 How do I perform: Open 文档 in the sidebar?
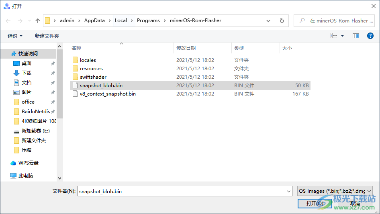click(27, 83)
